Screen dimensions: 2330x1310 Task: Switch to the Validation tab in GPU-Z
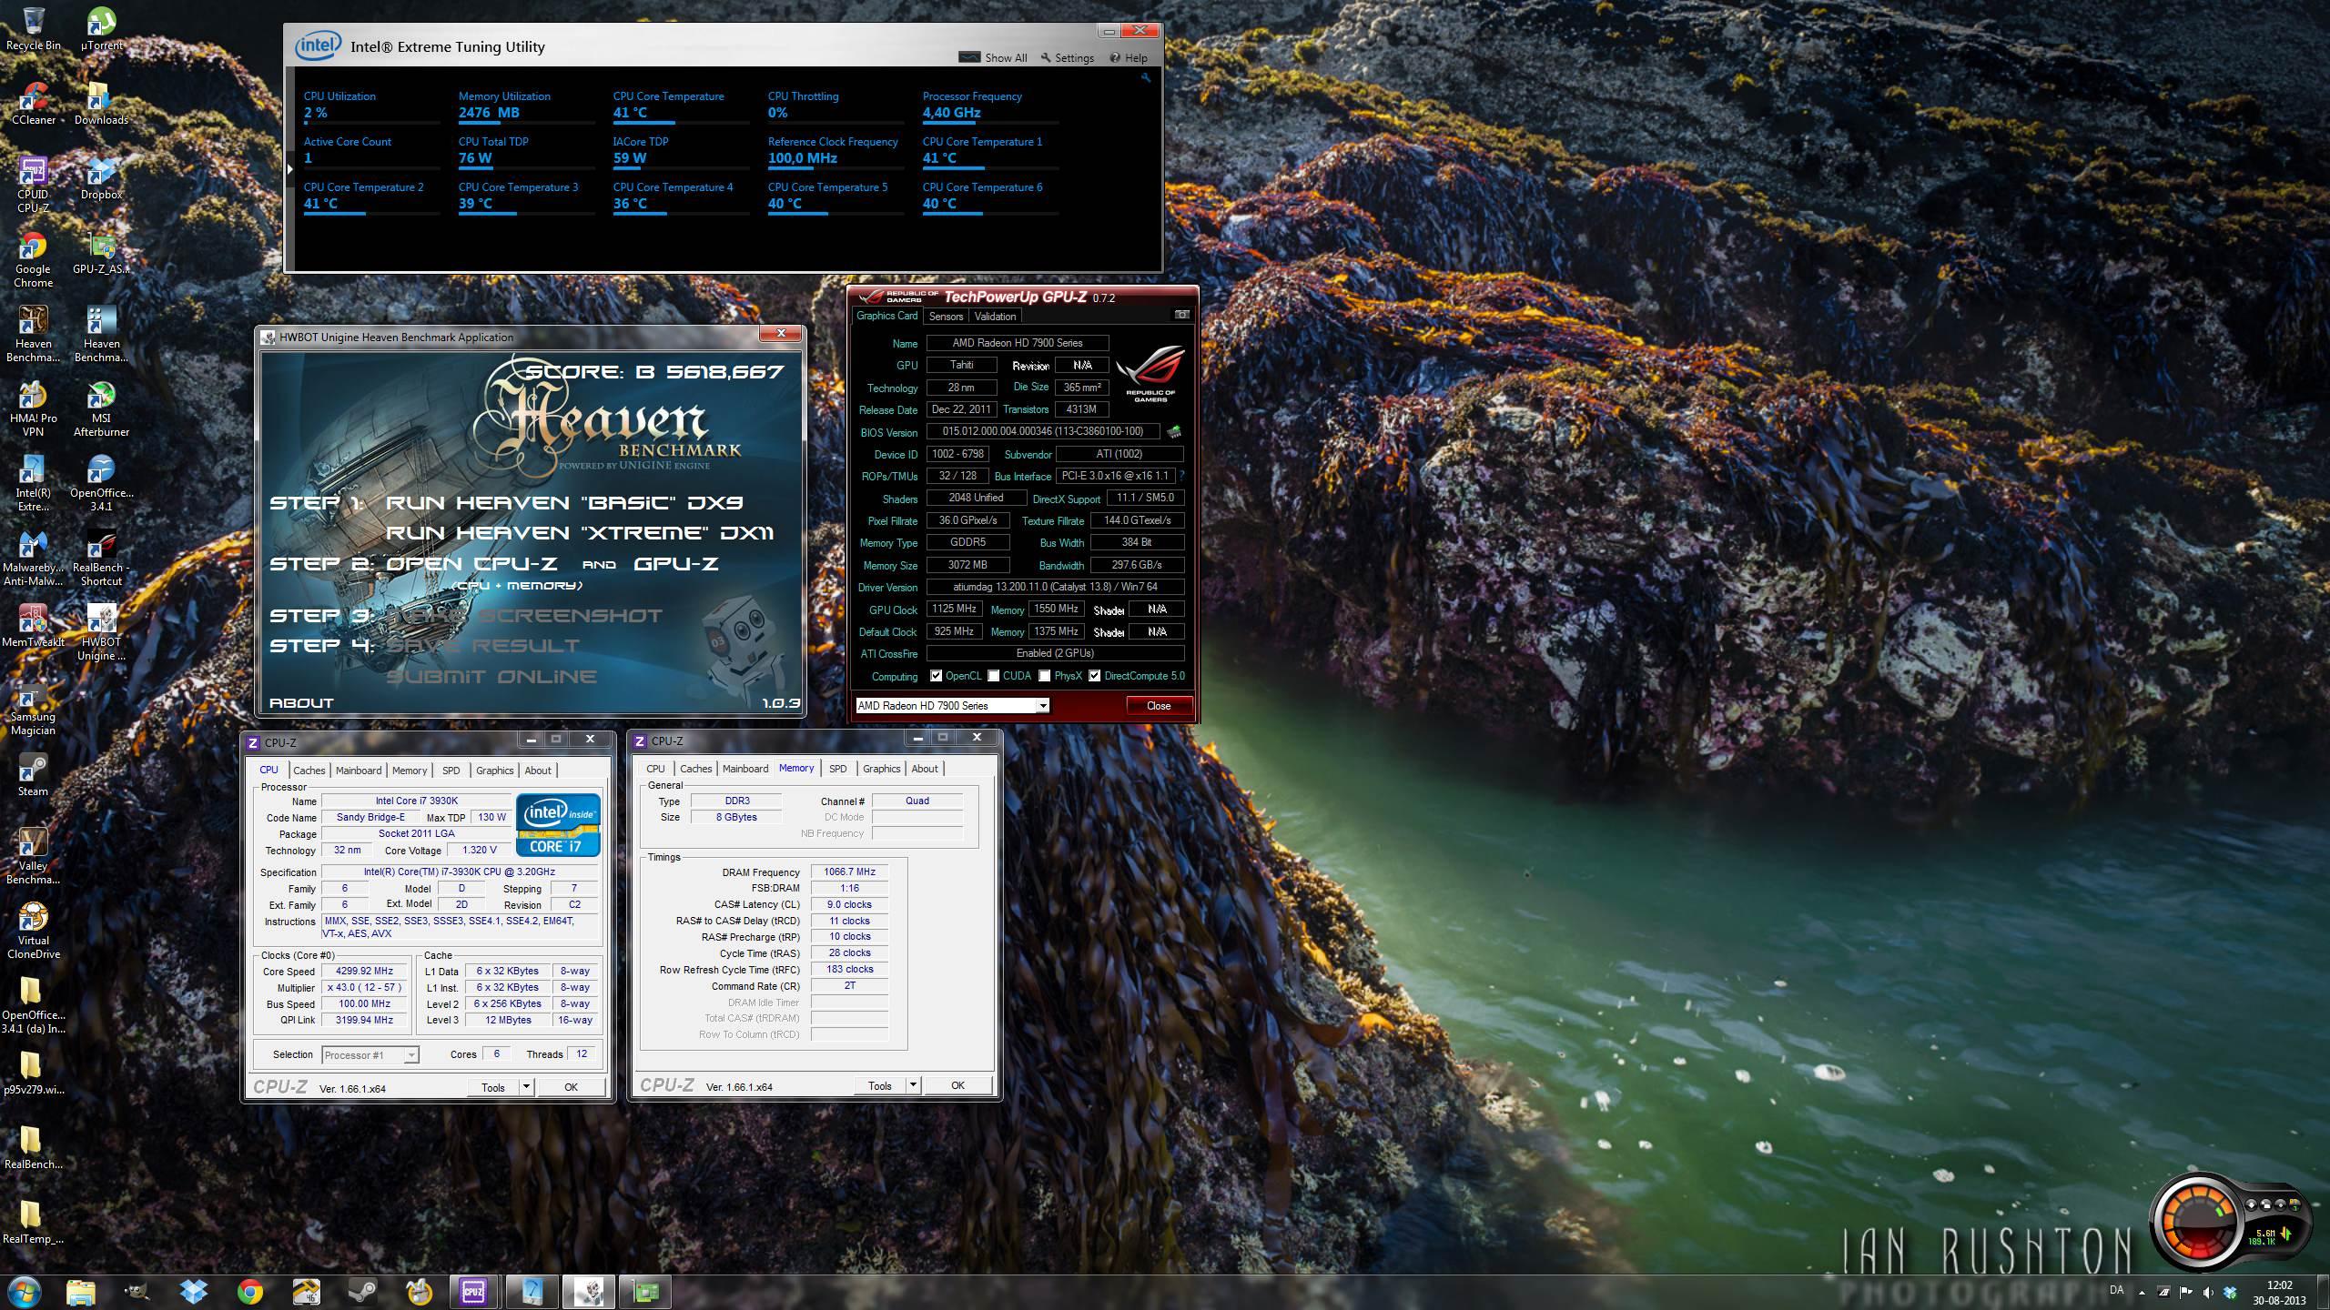pyautogui.click(x=995, y=316)
